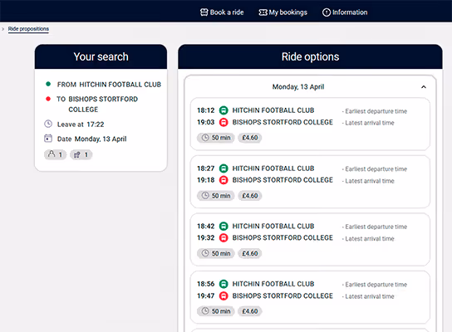Click red arrival bus icon at 19:47
The height and width of the screenshot is (332, 452).
click(224, 295)
